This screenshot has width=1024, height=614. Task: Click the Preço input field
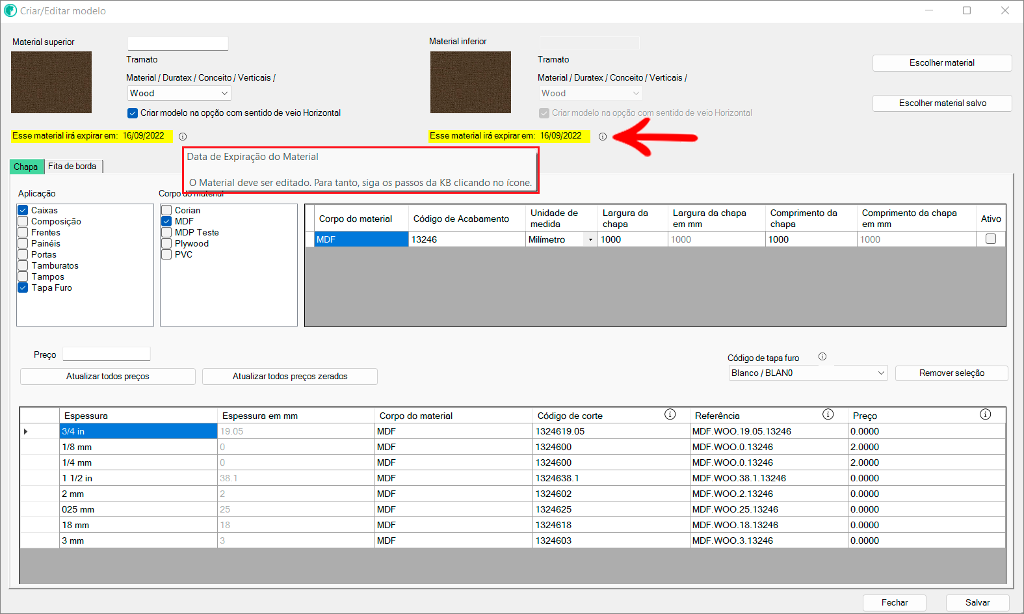coord(107,354)
